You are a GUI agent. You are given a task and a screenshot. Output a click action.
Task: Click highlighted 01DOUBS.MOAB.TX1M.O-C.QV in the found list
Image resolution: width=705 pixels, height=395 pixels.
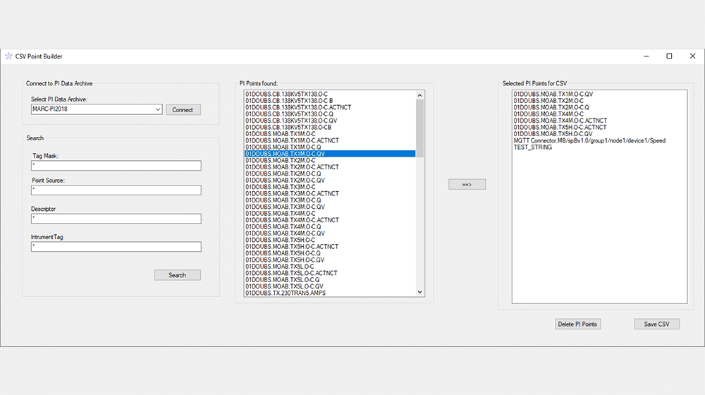click(330, 154)
